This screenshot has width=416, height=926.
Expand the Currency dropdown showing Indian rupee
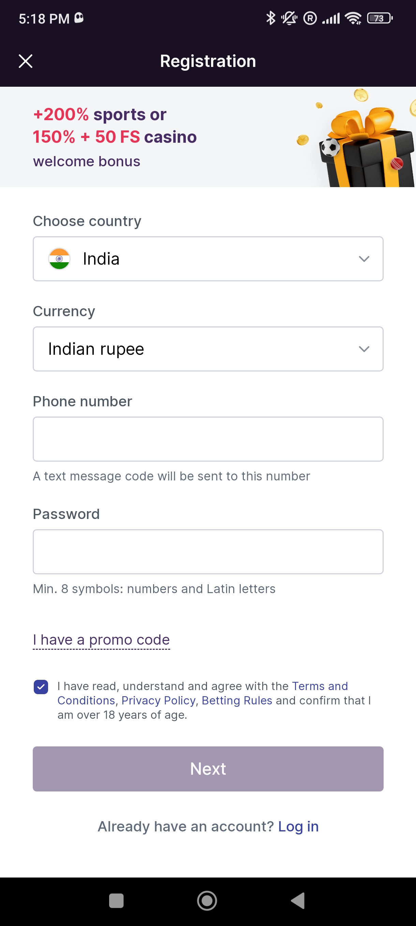tap(208, 349)
